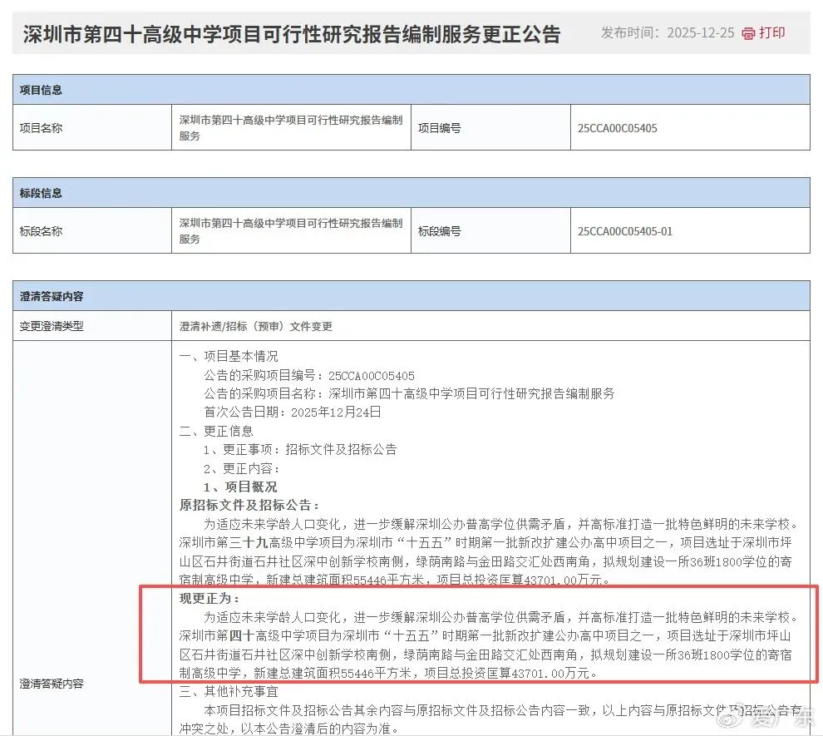This screenshot has height=736, width=823.
Task: Click the 标段信息 section header
Action: (x=411, y=193)
